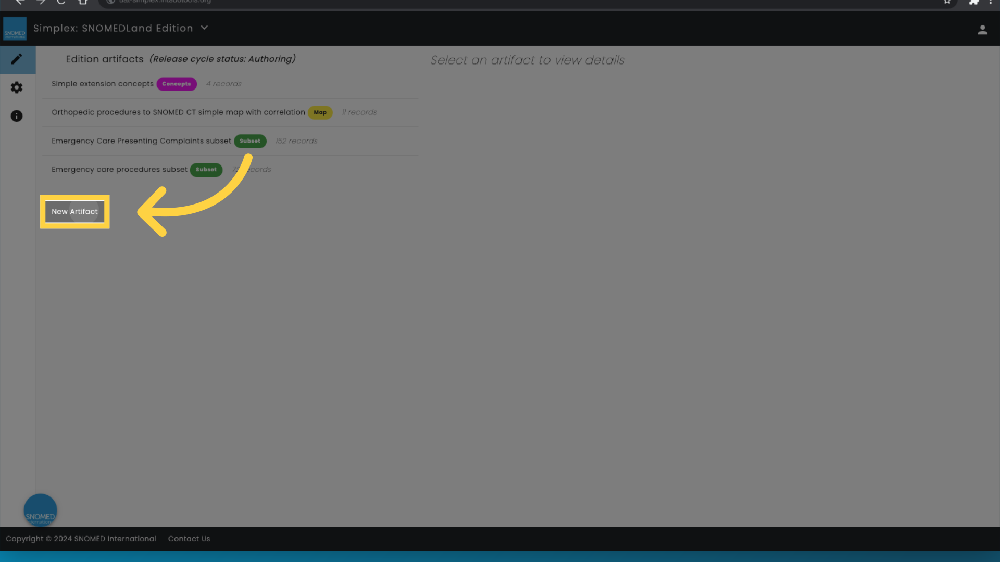Select Simple extension concepts artifact
The width and height of the screenshot is (1000, 562).
(230, 84)
